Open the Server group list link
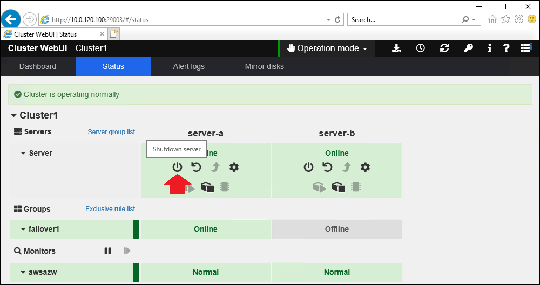The width and height of the screenshot is (540, 285). point(111,132)
